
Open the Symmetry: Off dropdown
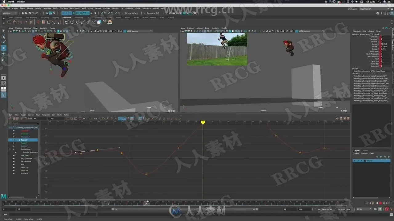click(x=153, y=13)
